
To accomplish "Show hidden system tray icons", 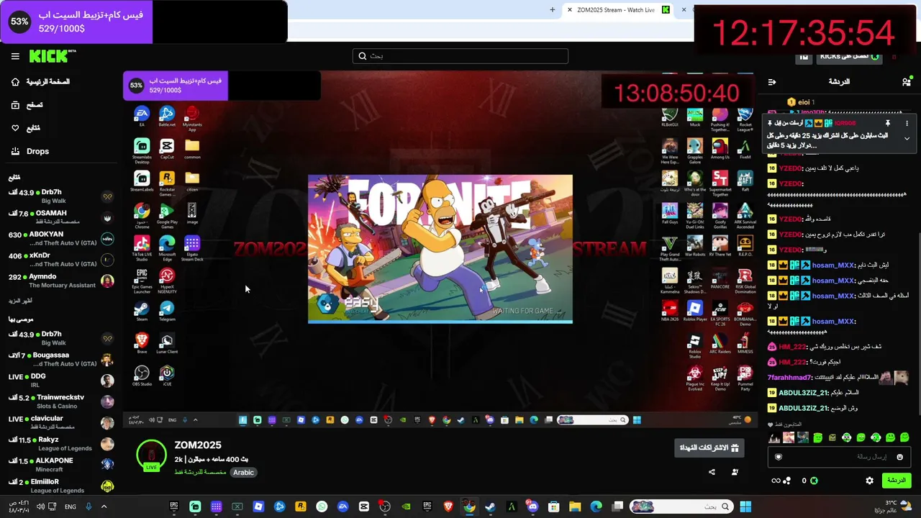I will tap(104, 506).
